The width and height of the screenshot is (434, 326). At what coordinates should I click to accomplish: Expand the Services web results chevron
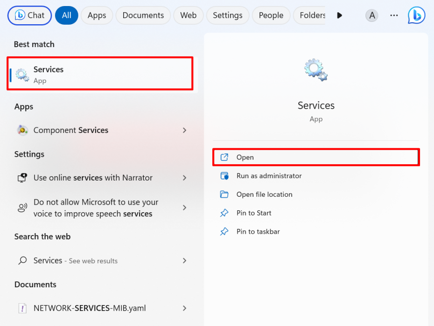pyautogui.click(x=185, y=261)
